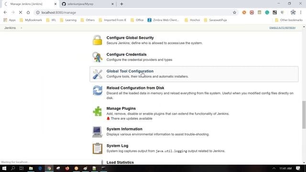Click the browser Home button
306x172 pixels.
28,12
